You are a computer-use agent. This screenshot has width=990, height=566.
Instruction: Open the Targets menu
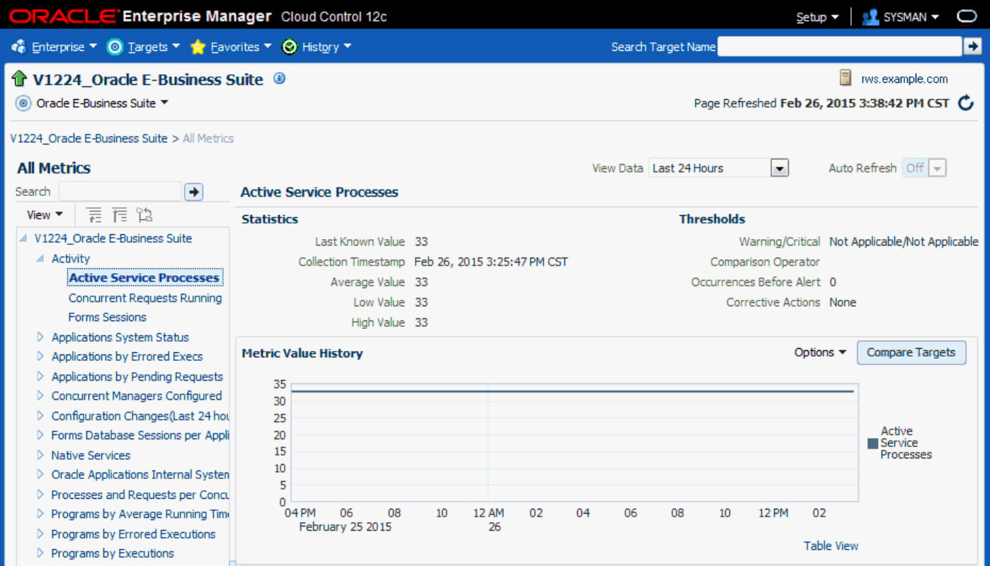(154, 47)
